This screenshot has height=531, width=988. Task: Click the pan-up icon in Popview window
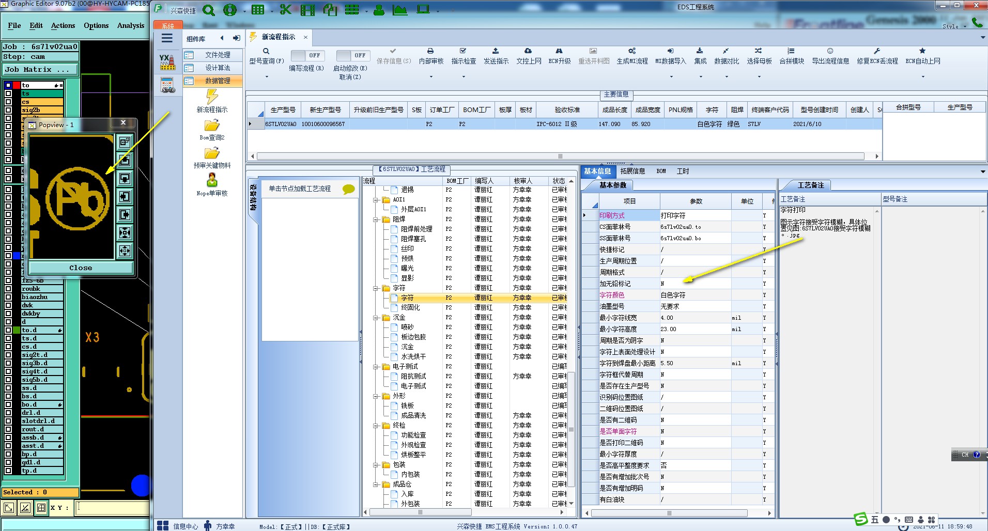125,160
